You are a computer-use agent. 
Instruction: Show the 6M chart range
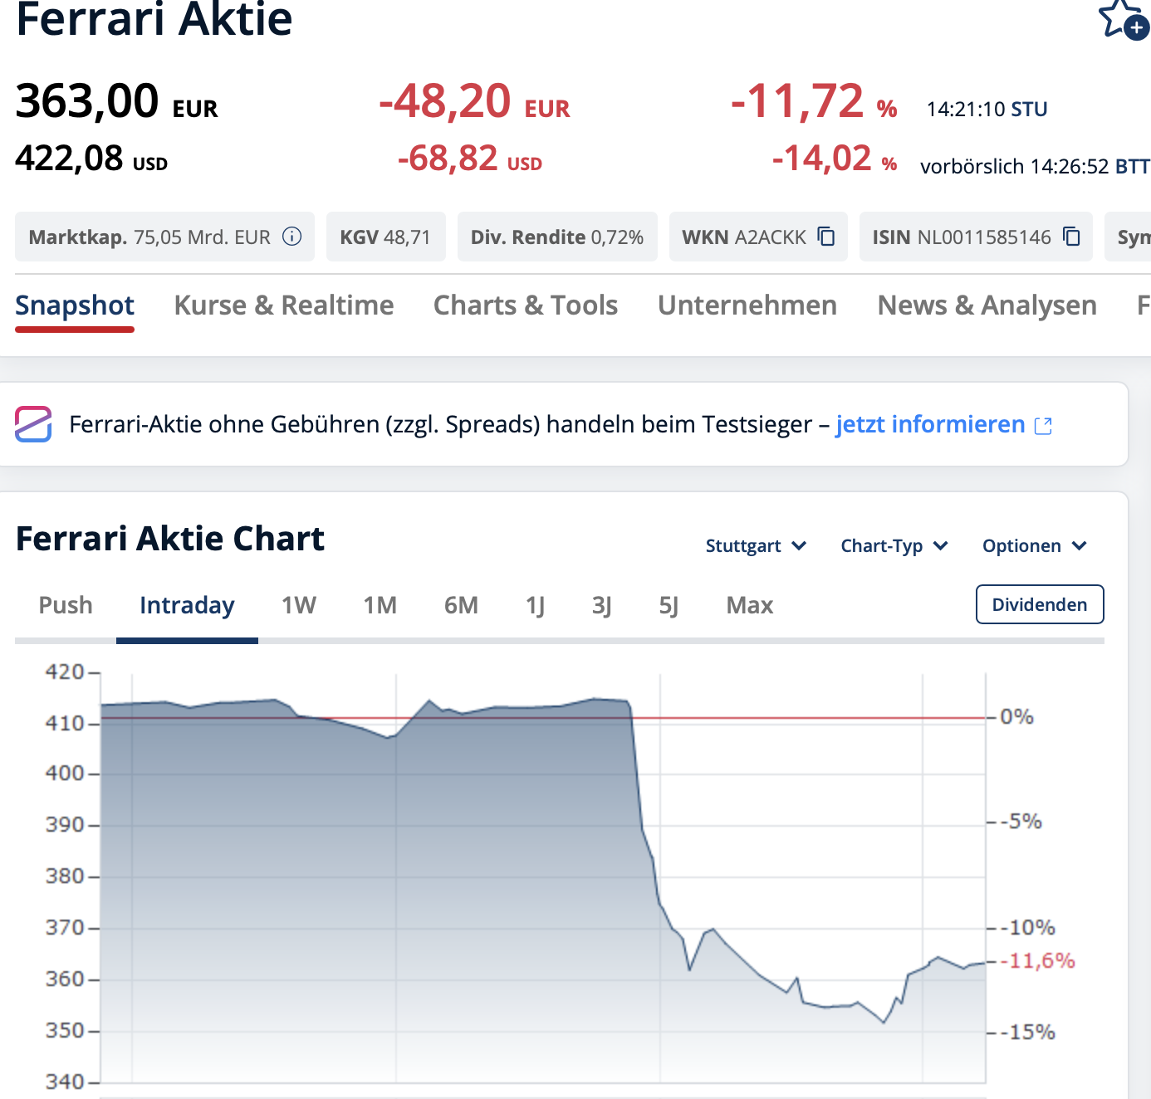(x=461, y=605)
